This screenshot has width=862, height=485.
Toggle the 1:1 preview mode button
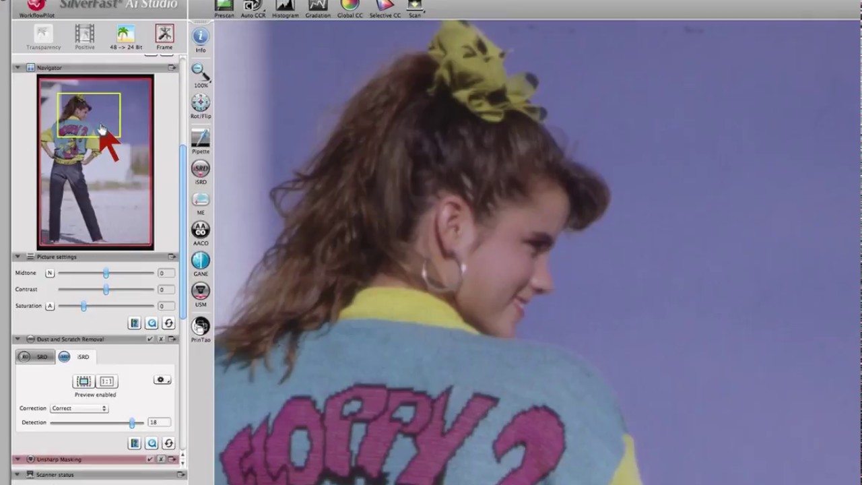tap(107, 381)
